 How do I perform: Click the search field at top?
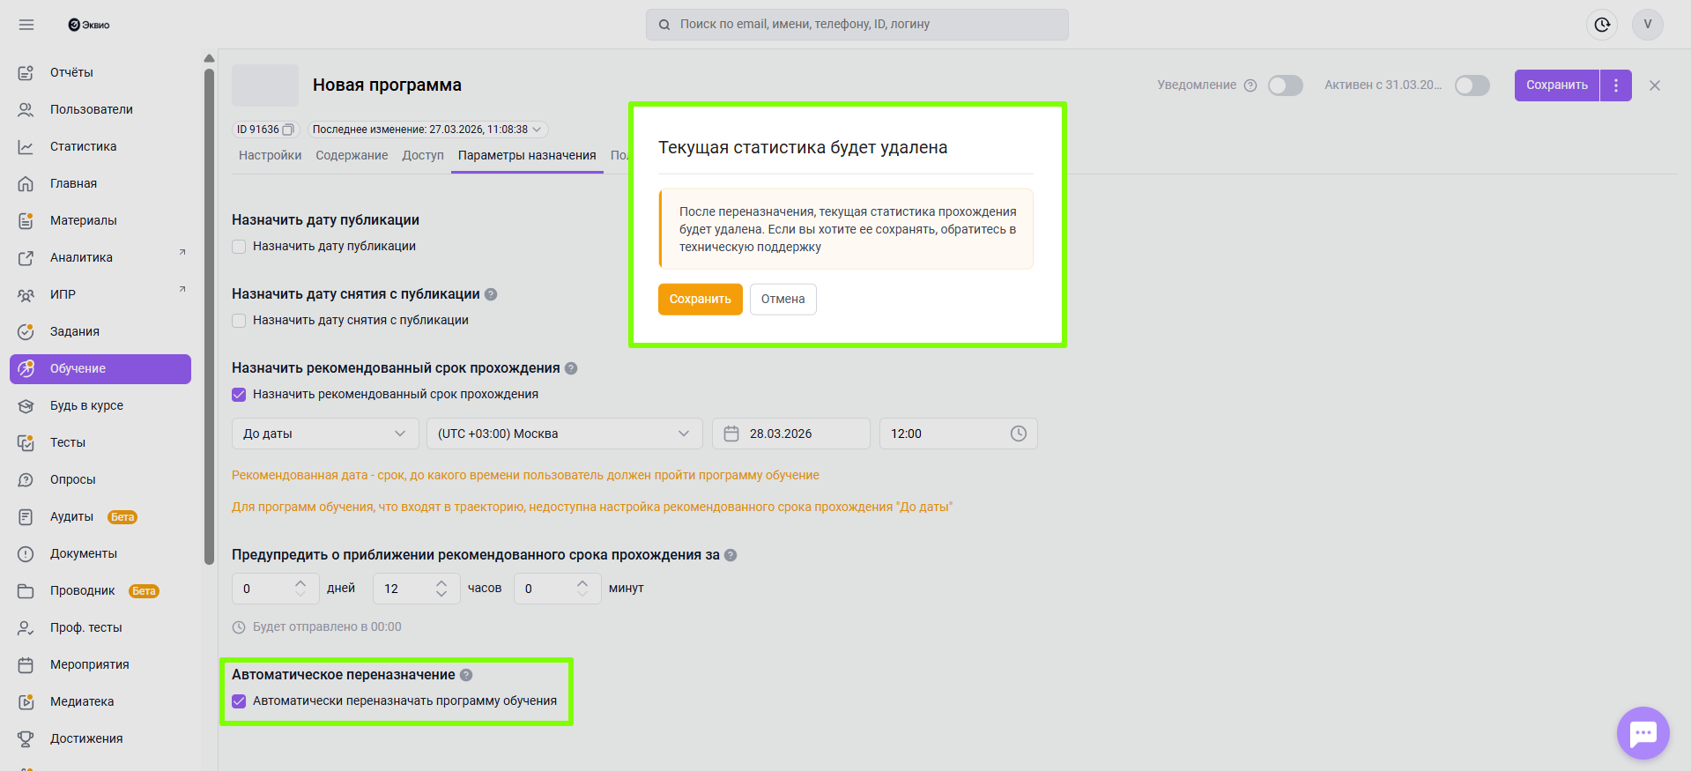pyautogui.click(x=857, y=25)
